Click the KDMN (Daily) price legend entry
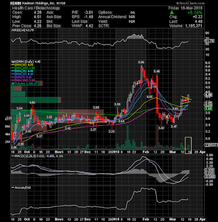Screen dimensions: 218x222 click(x=26, y=62)
